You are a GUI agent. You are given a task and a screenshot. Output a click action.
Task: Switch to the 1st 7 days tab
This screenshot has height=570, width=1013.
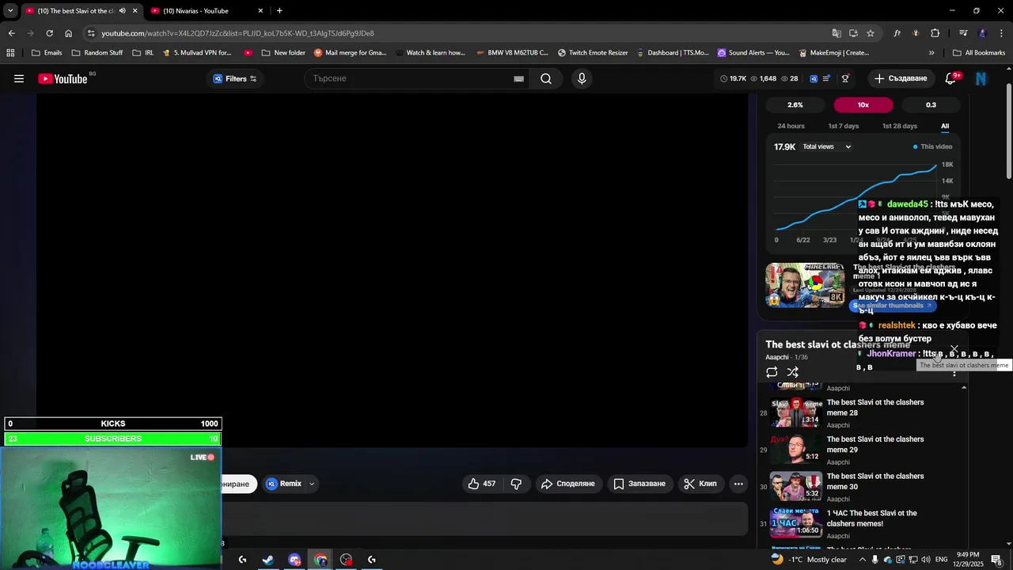coord(843,126)
